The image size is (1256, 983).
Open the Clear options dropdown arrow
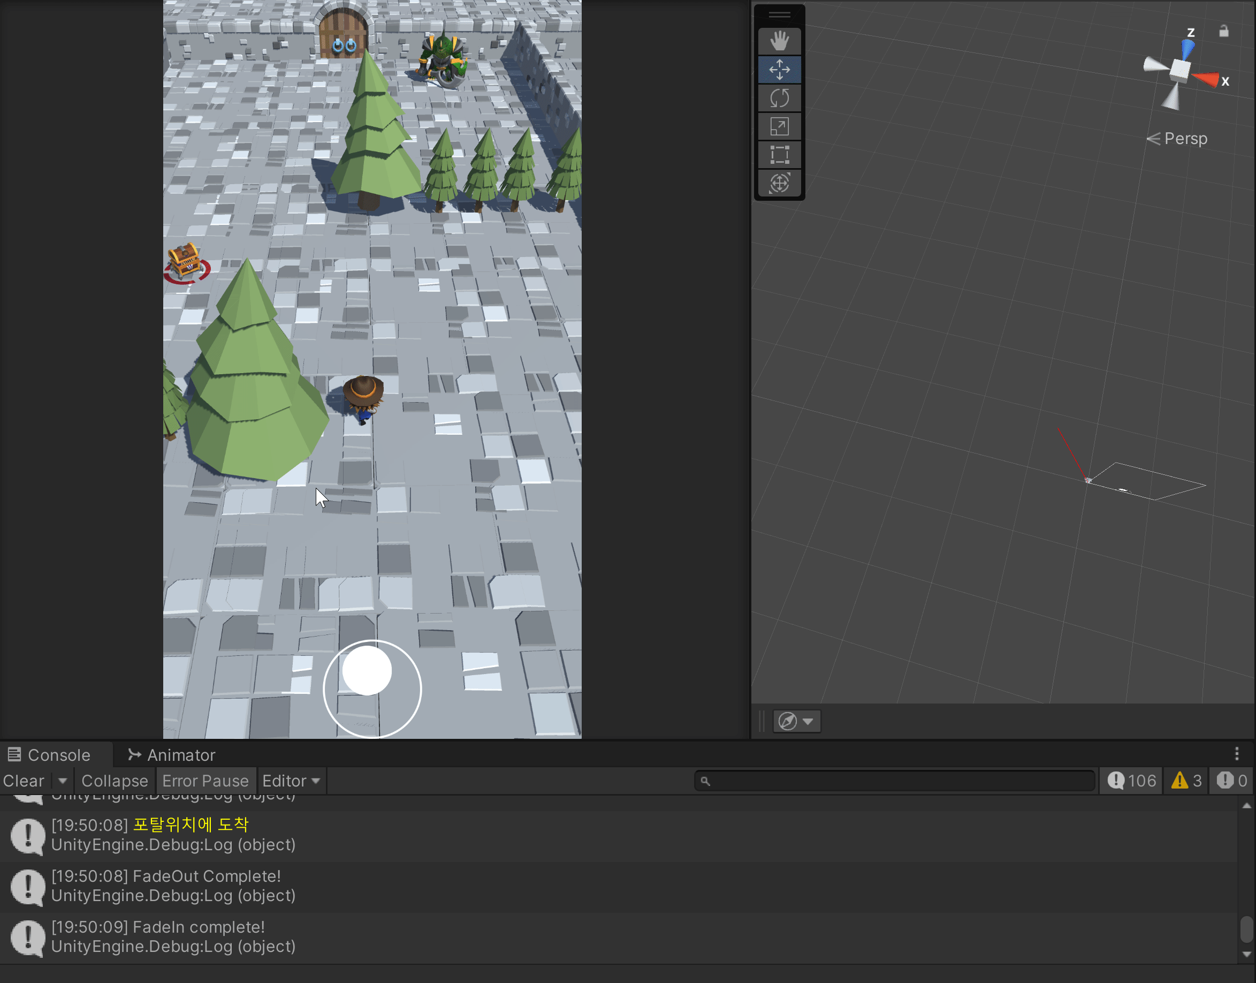click(x=63, y=781)
